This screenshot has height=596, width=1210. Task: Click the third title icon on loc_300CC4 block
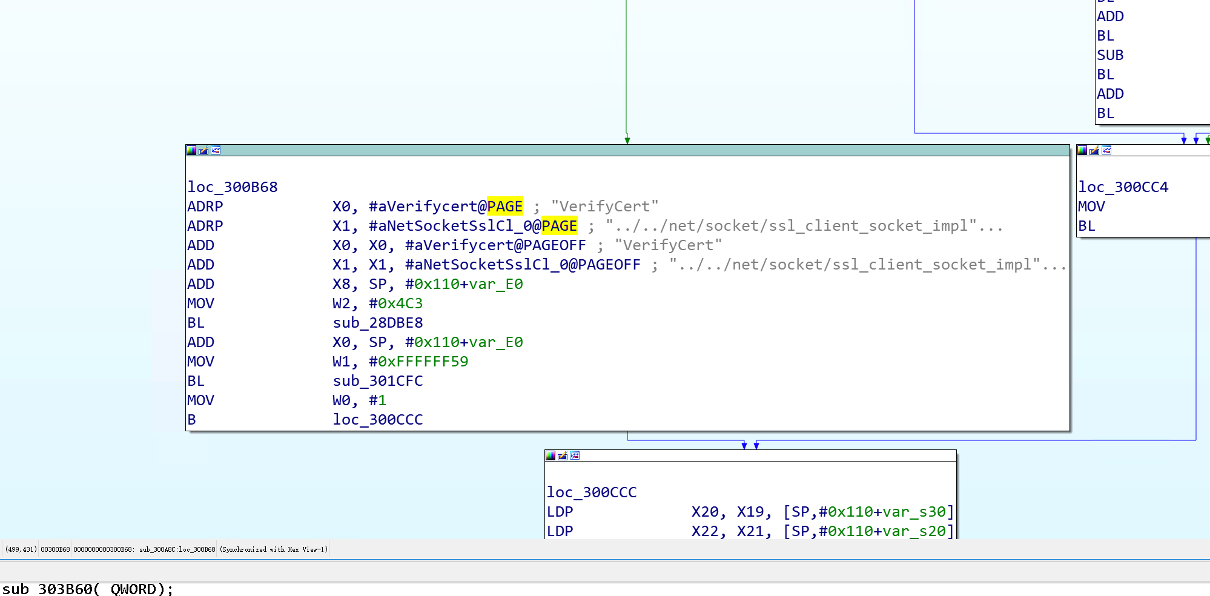(1106, 150)
